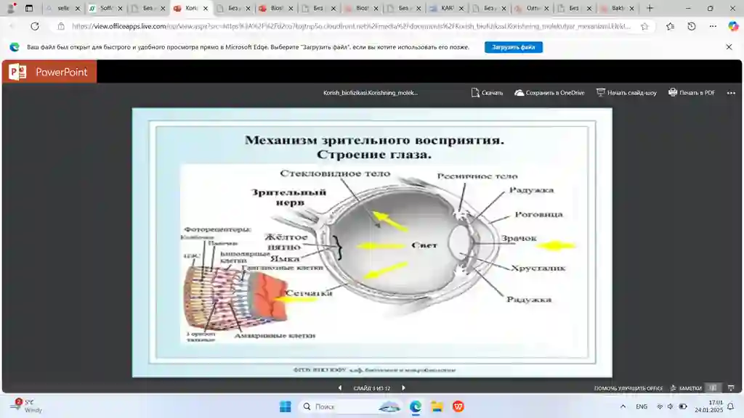Go to the previous slide arrow
The width and height of the screenshot is (744, 418).
pos(339,388)
